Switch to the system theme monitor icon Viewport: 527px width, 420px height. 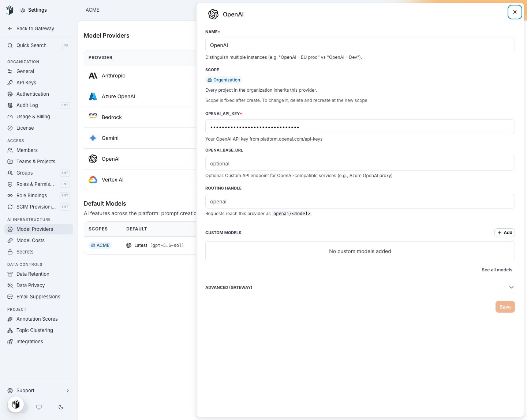point(39,407)
